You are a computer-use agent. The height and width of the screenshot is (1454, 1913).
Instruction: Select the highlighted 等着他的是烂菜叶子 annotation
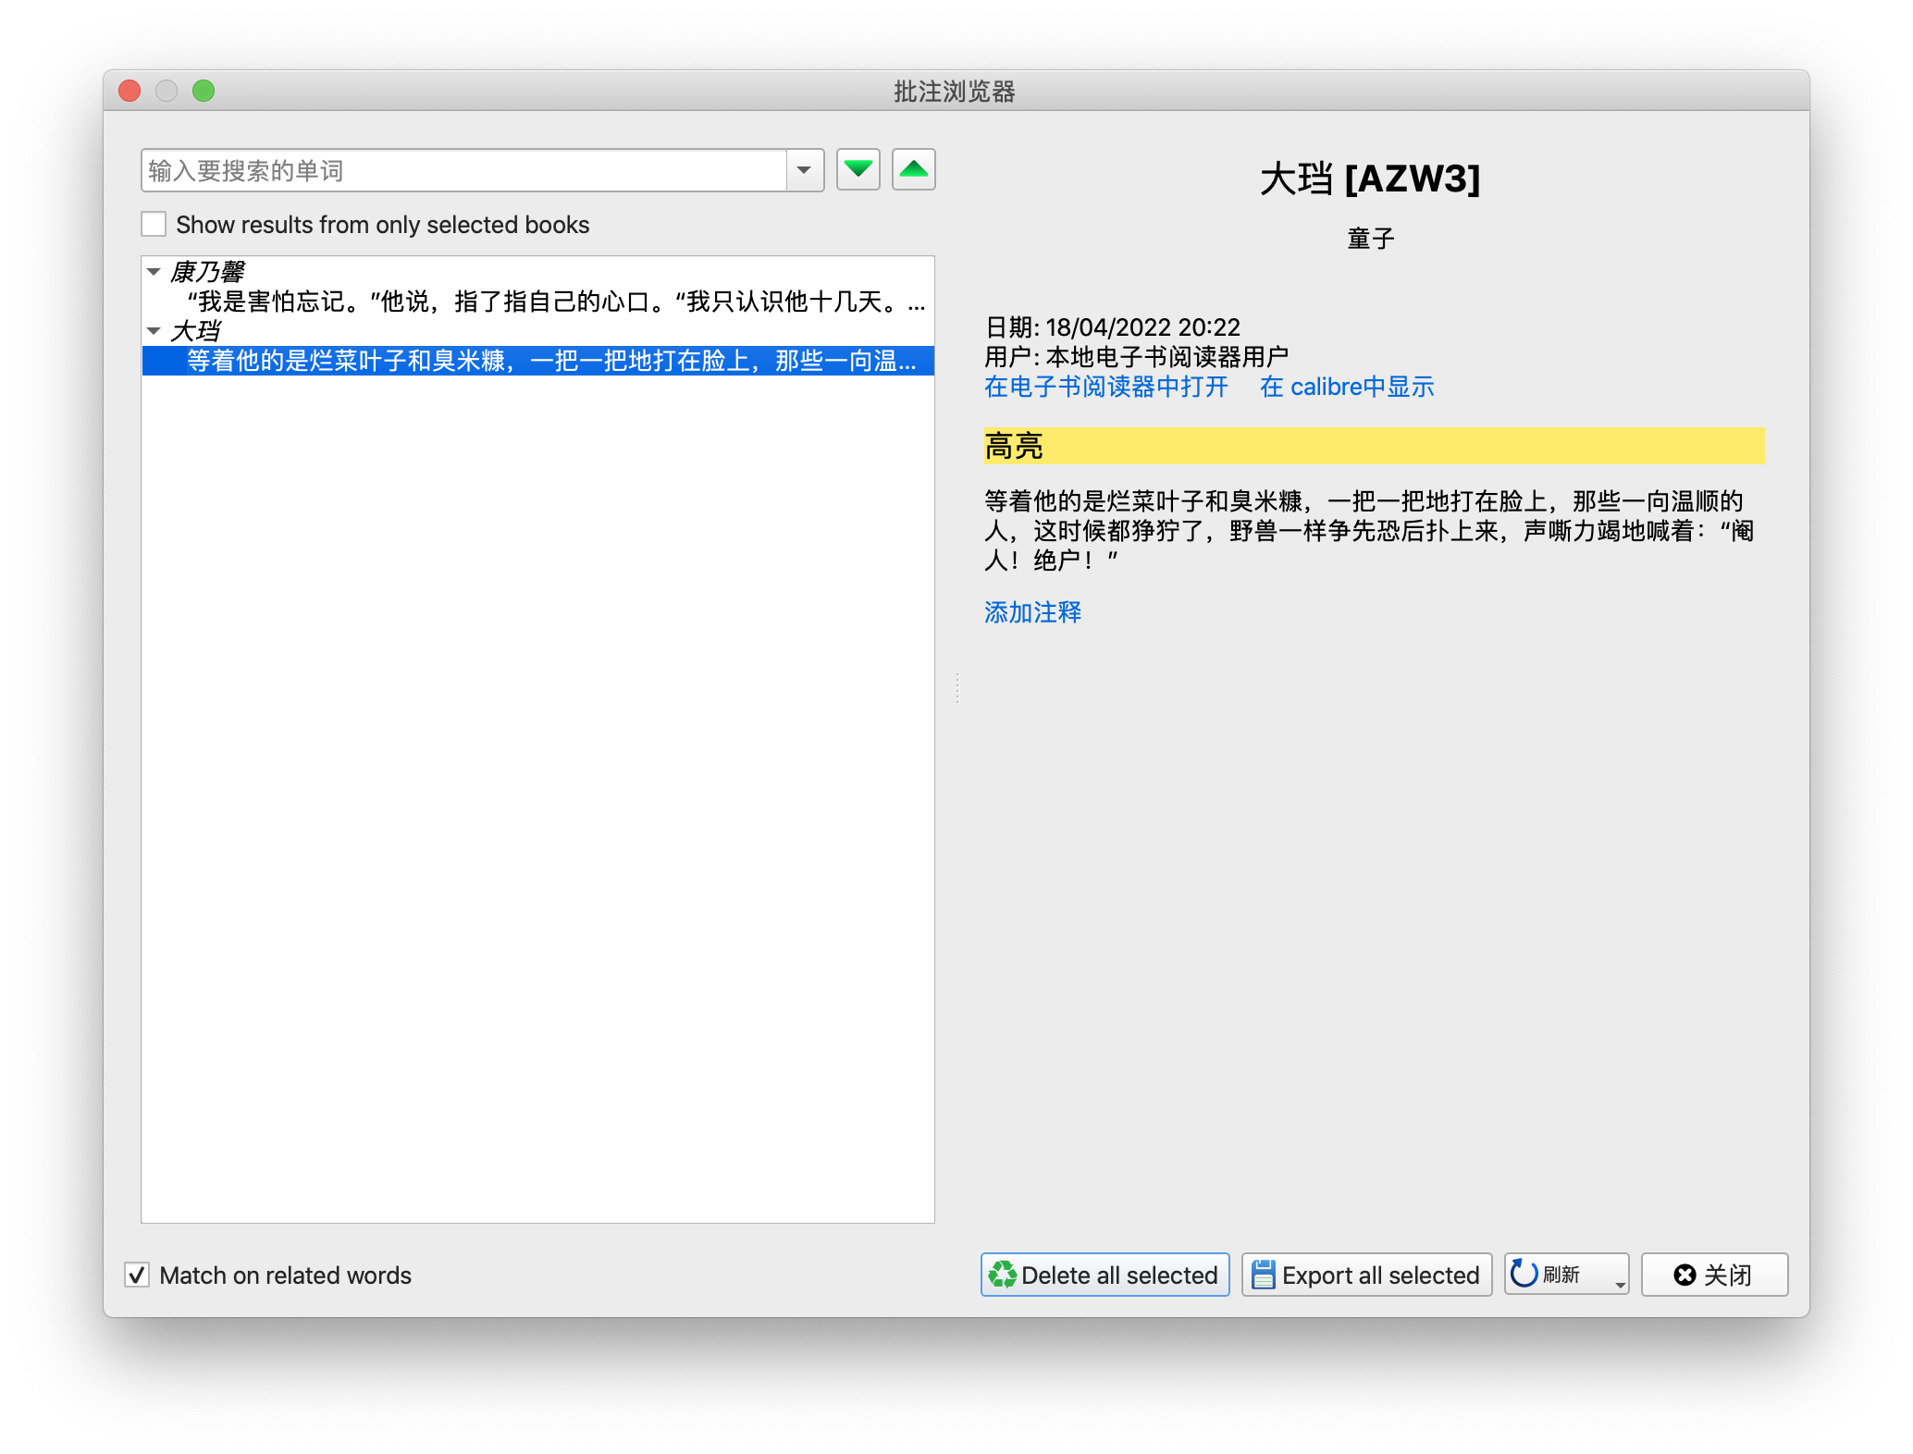(x=551, y=361)
